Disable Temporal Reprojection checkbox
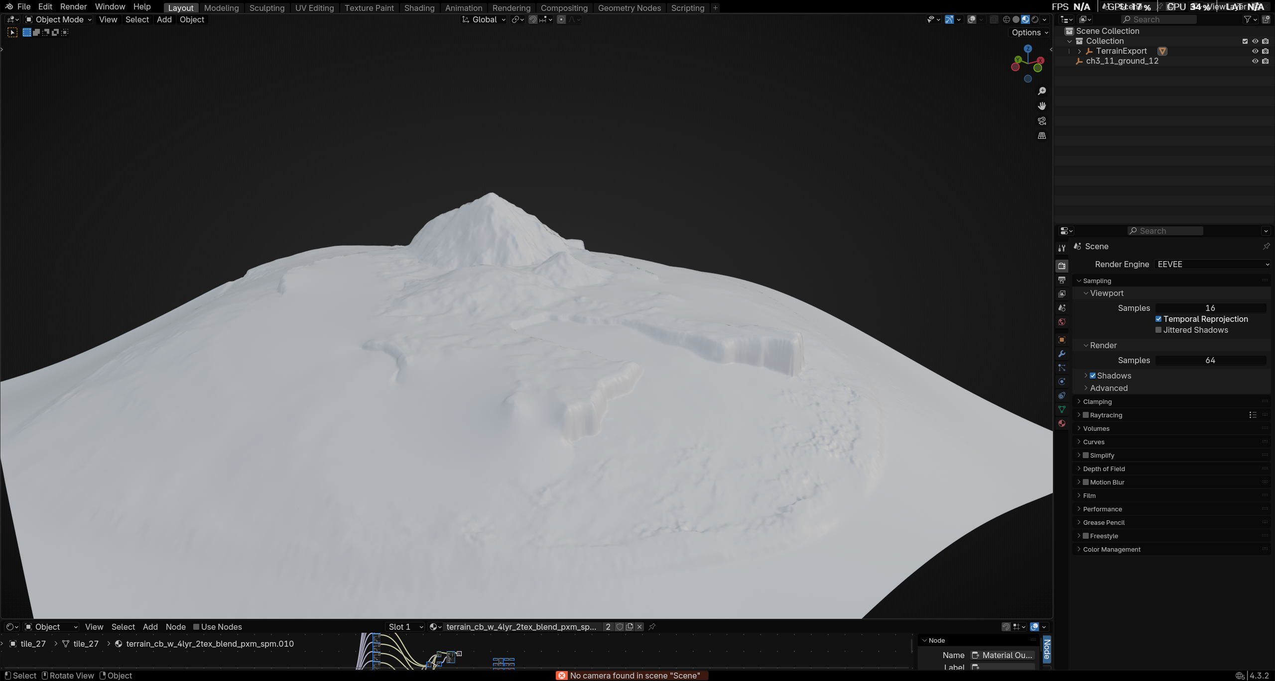The height and width of the screenshot is (681, 1275). pos(1158,319)
